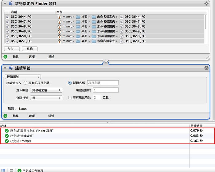Sort by 路徑 column header
This screenshot has height=172, width=215.
coord(101,12)
